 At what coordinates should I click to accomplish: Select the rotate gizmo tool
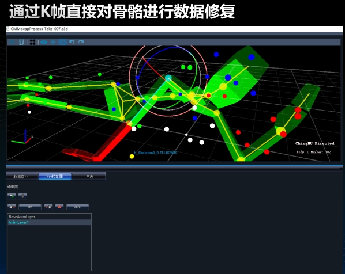click(62, 42)
